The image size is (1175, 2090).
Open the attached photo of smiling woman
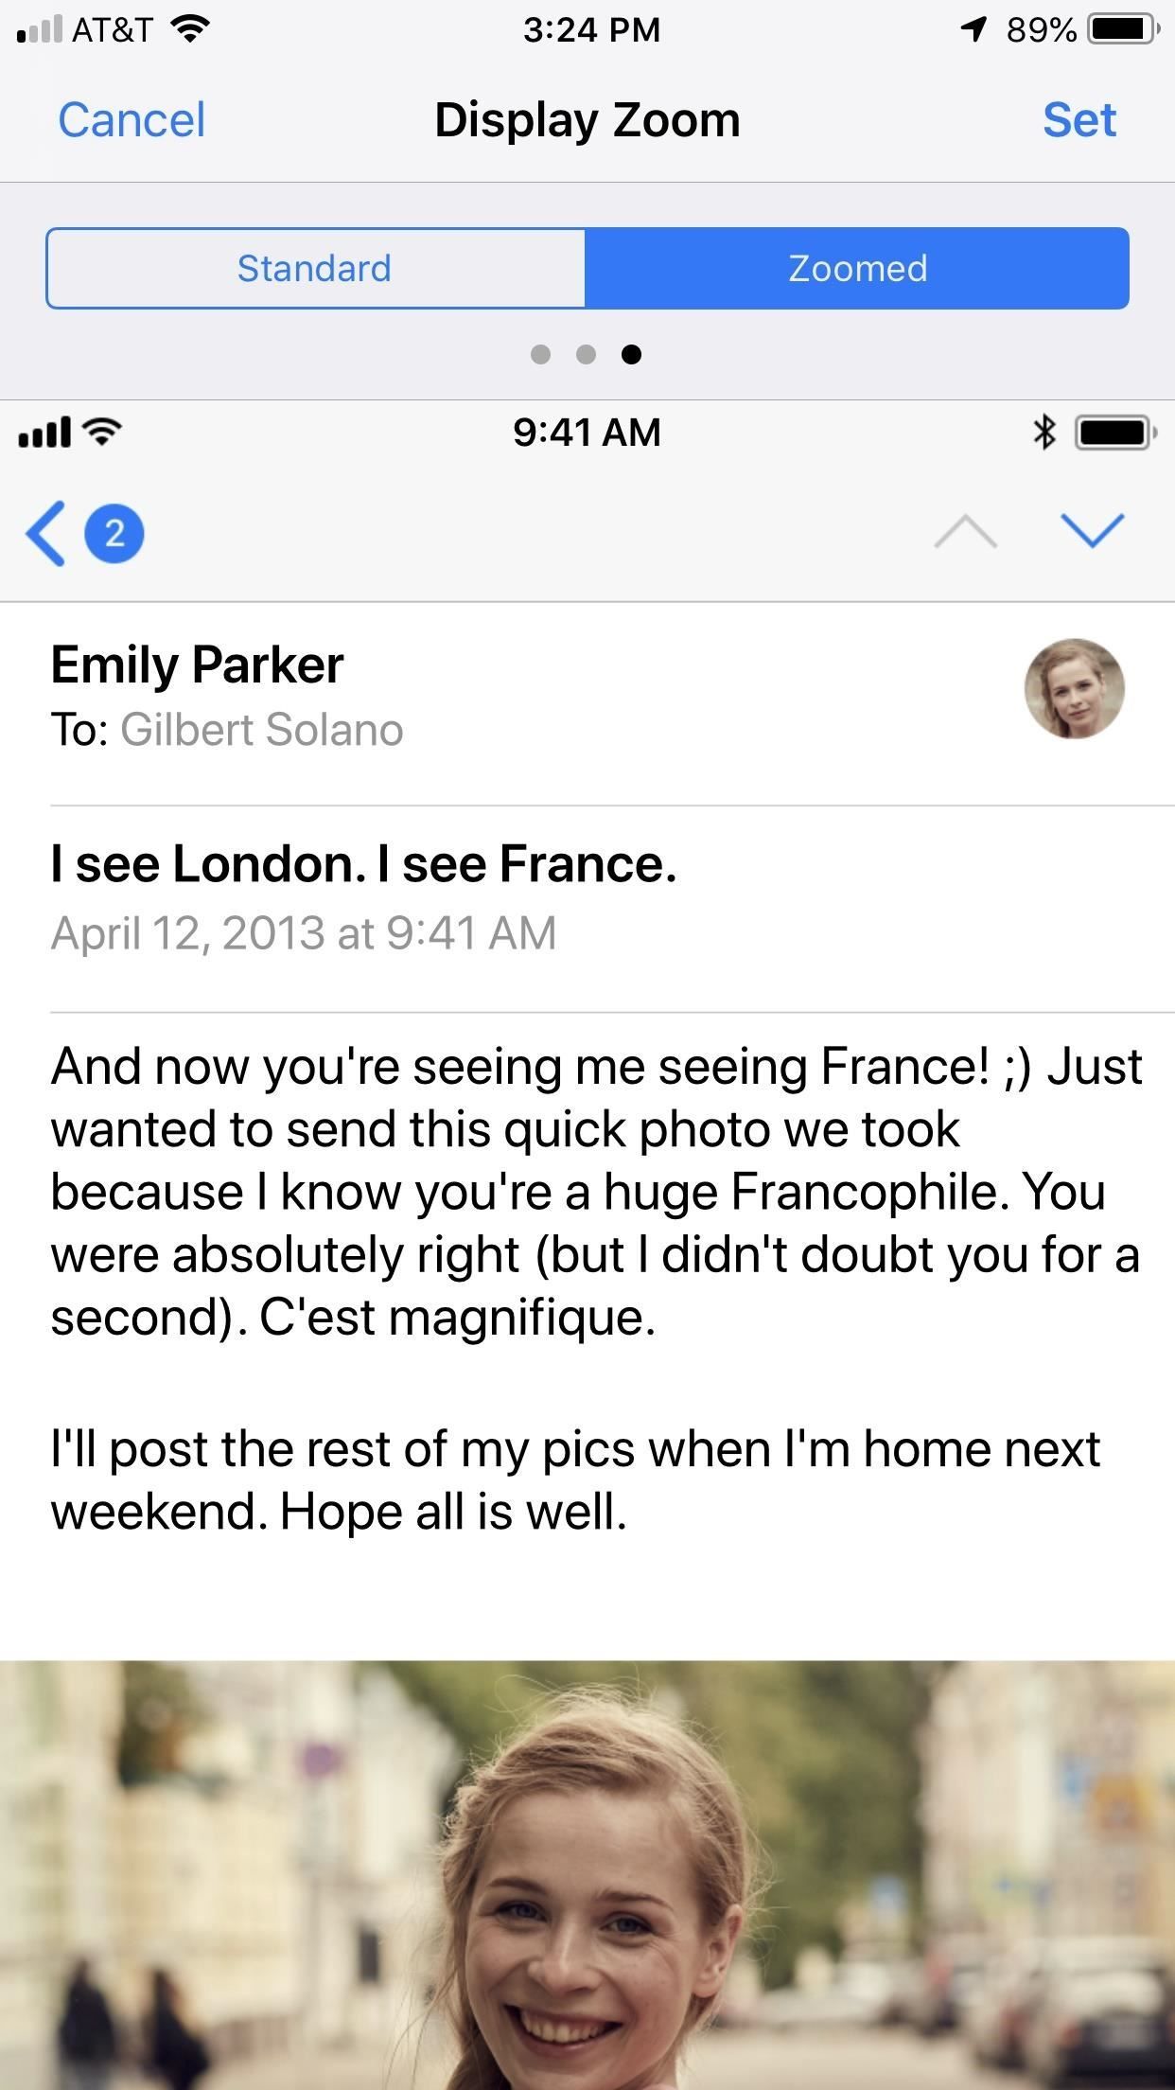point(587,1874)
